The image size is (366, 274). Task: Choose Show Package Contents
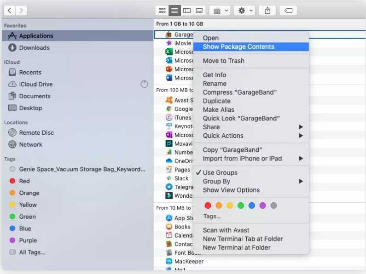coord(251,46)
